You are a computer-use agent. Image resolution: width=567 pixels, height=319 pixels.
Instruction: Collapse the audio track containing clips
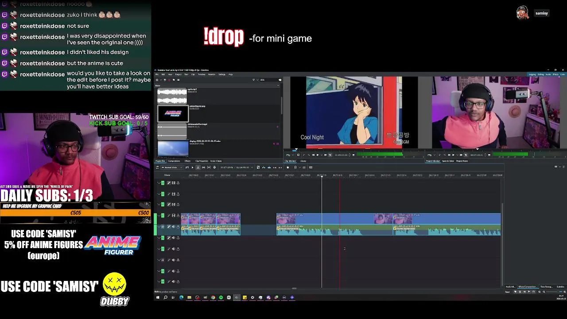click(x=159, y=226)
